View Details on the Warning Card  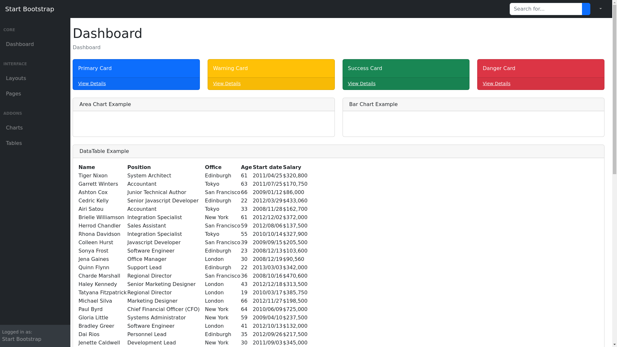tap(227, 84)
